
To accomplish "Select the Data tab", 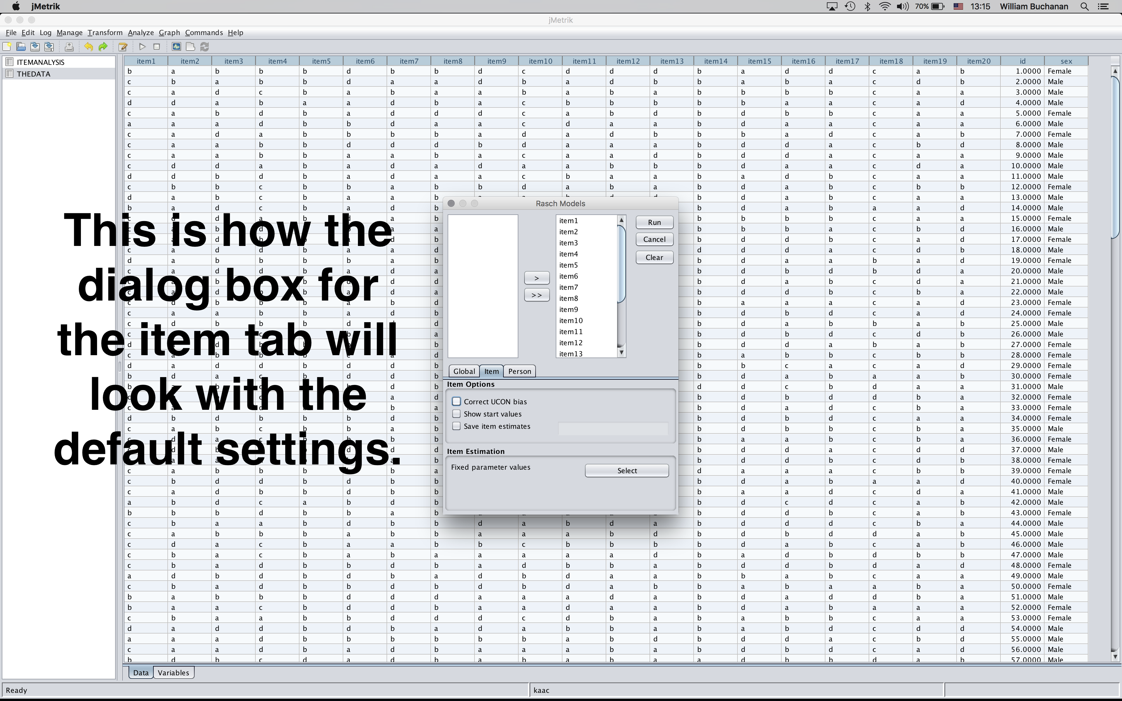I will [x=141, y=673].
